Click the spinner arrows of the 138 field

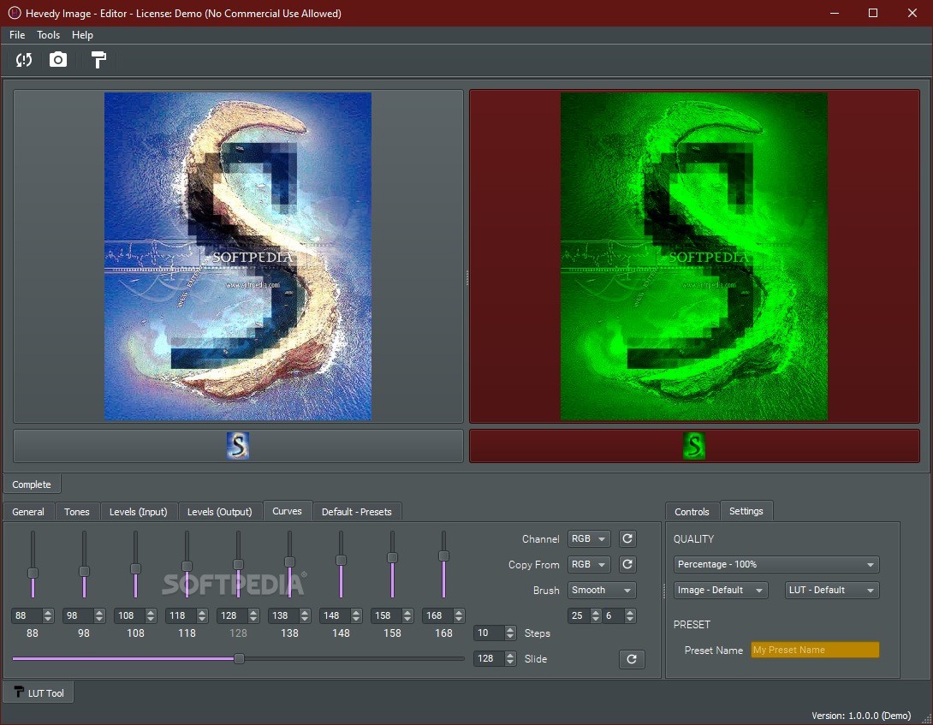pyautogui.click(x=305, y=615)
